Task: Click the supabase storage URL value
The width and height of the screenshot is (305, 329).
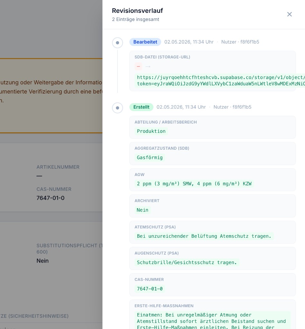Action: pos(220,81)
